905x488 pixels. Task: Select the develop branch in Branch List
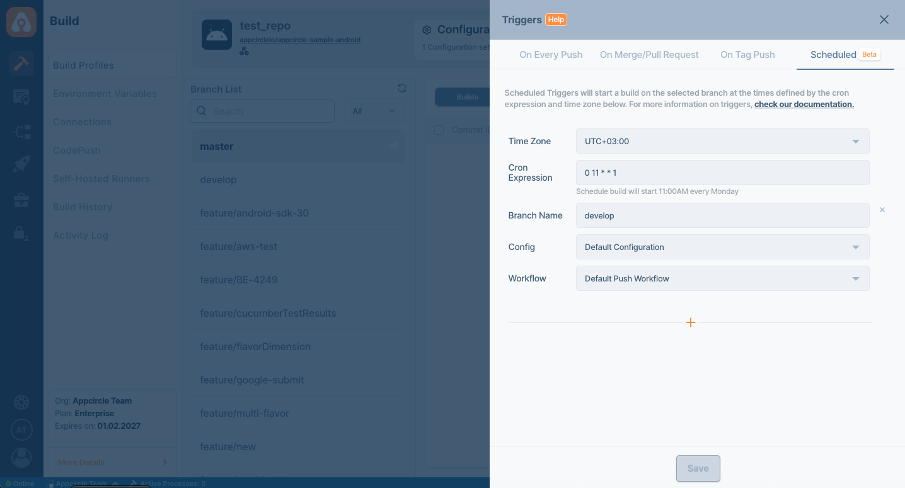[x=298, y=179]
